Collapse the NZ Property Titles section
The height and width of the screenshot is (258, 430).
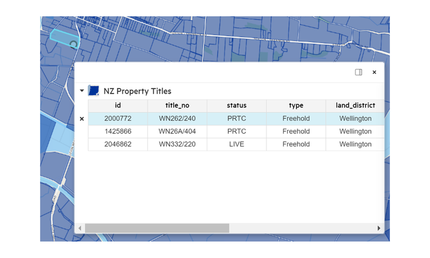(x=82, y=91)
